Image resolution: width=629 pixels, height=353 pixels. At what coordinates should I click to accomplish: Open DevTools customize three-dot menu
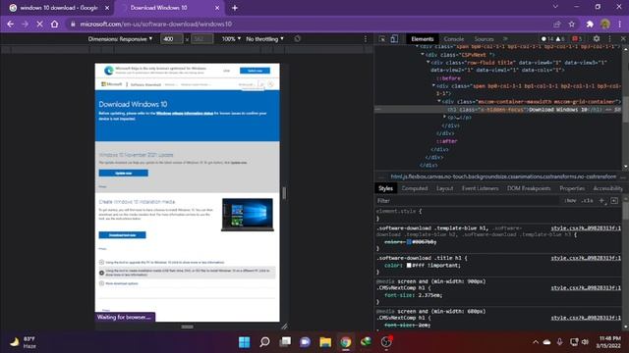[x=609, y=39]
